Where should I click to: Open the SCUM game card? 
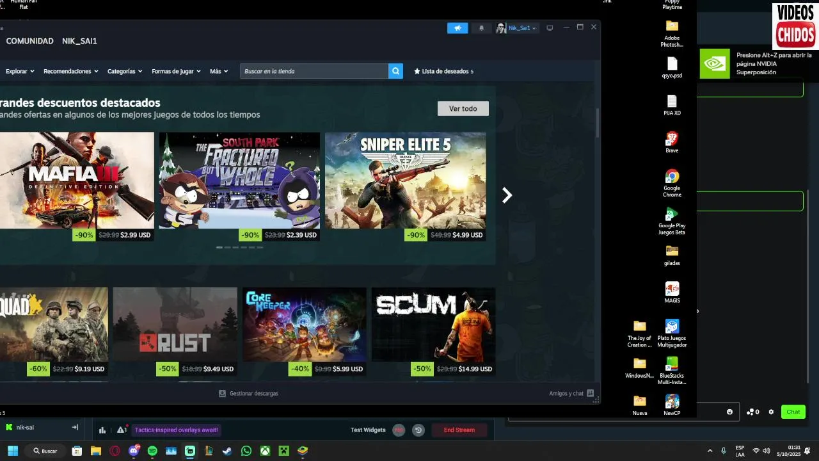coord(433,333)
